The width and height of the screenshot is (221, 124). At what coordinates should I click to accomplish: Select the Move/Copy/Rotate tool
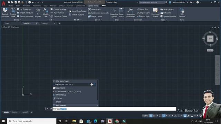77,11
